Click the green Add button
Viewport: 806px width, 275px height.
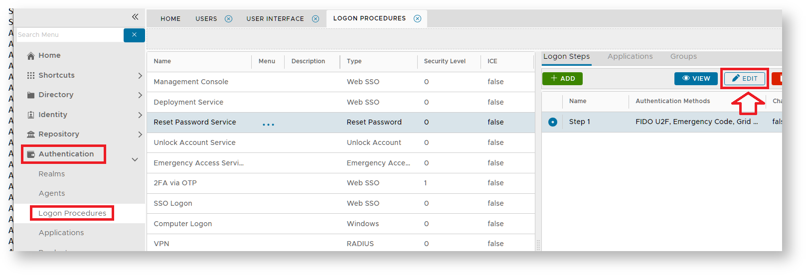tap(562, 79)
